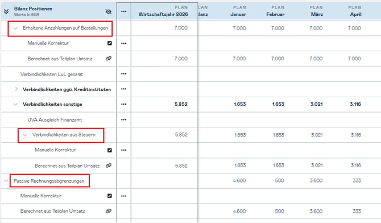The height and width of the screenshot is (223, 381).
Task: Click Passive Rechnungsabgrenzungen März value 3.600
Action: tap(316, 181)
